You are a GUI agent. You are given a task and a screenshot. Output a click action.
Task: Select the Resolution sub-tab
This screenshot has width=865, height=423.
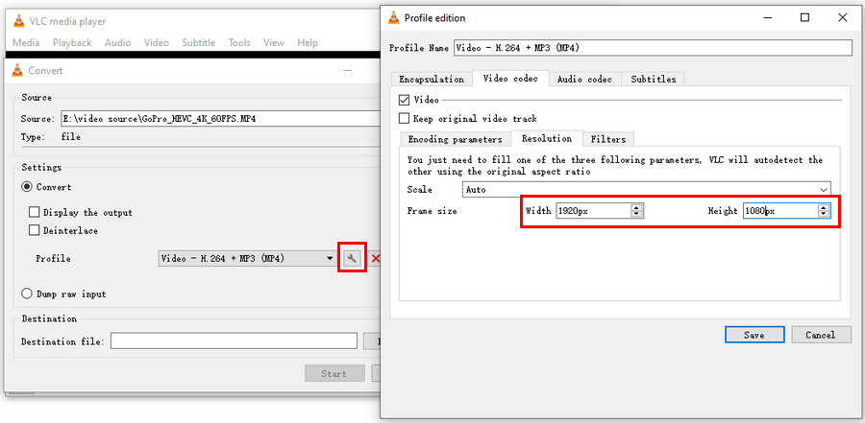(547, 138)
